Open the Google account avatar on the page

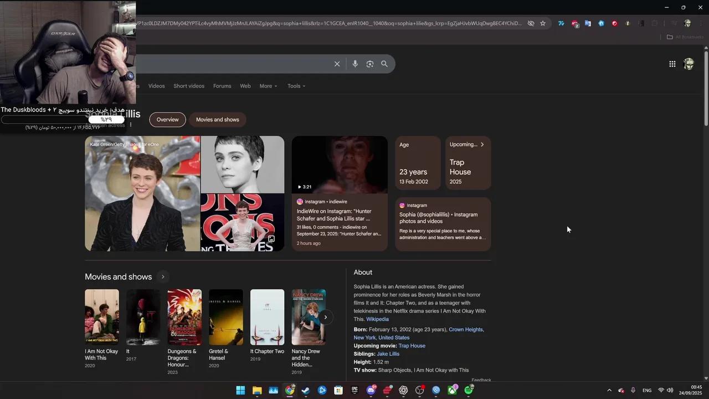point(689,64)
